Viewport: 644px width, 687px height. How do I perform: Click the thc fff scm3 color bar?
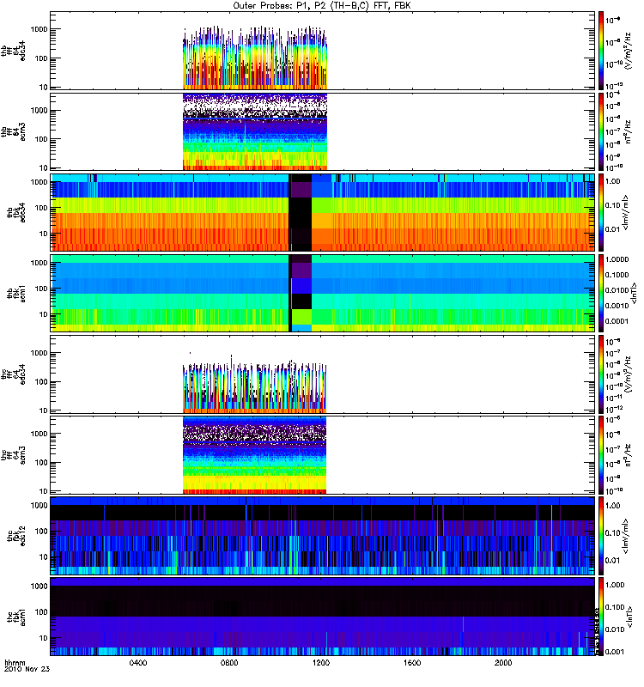tap(601, 455)
